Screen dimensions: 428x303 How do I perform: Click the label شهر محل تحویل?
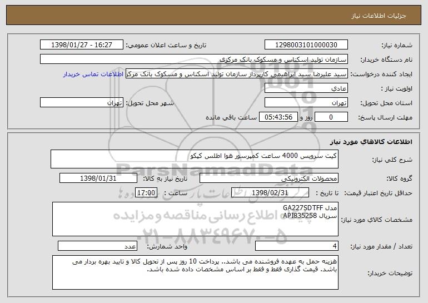150,103
